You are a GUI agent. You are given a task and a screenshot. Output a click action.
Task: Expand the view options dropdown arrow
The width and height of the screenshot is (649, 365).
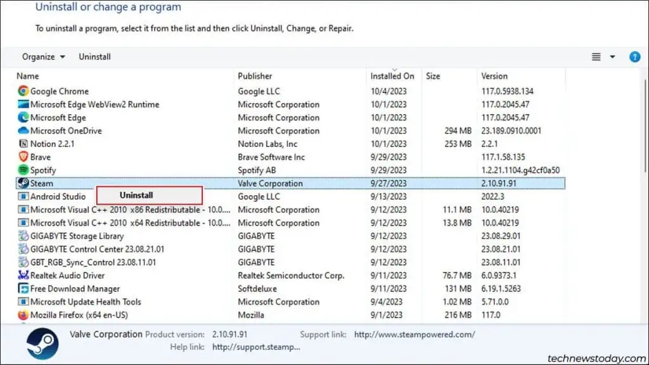point(612,56)
